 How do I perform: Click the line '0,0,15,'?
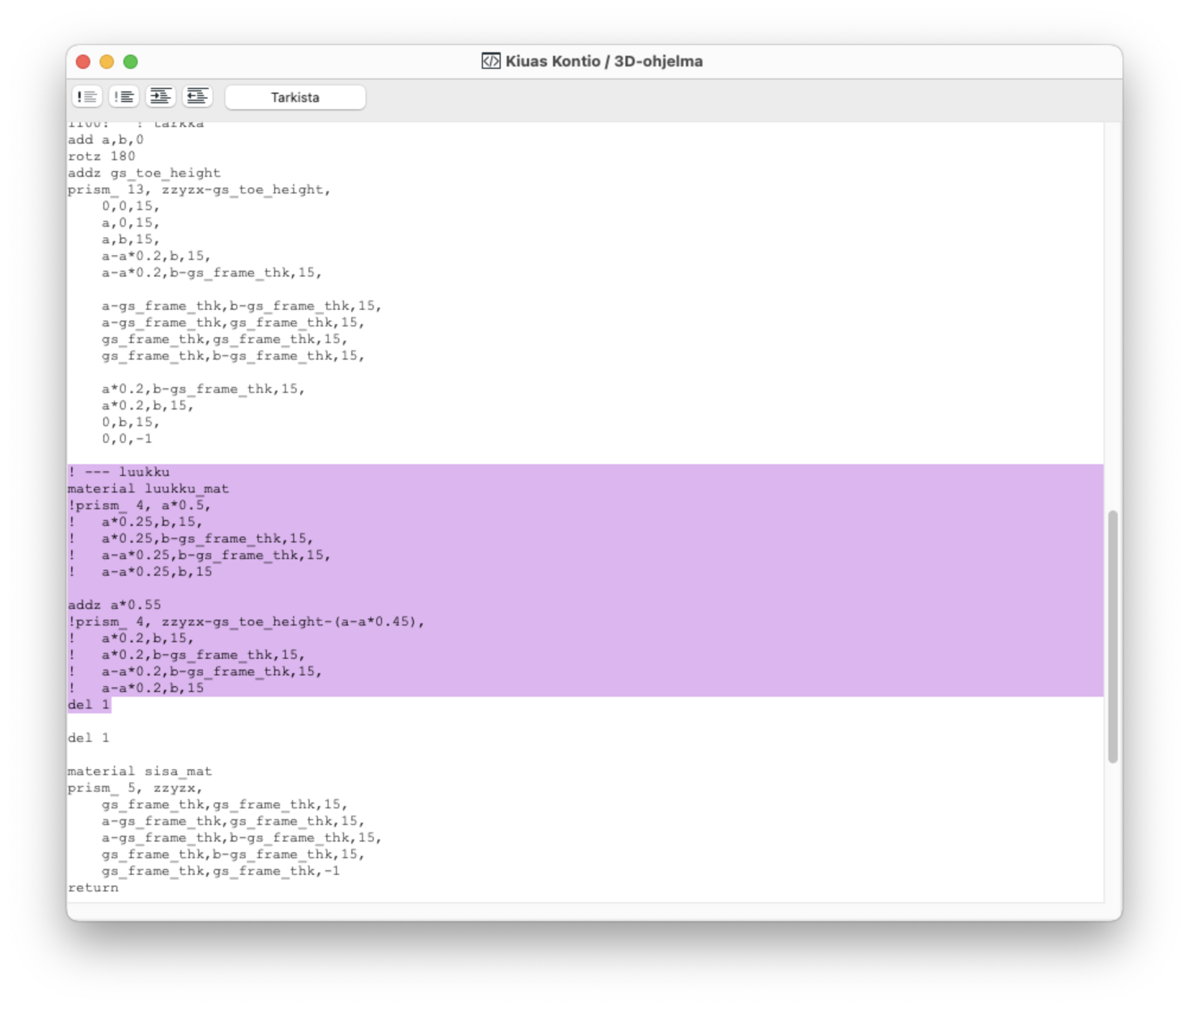pyautogui.click(x=131, y=206)
